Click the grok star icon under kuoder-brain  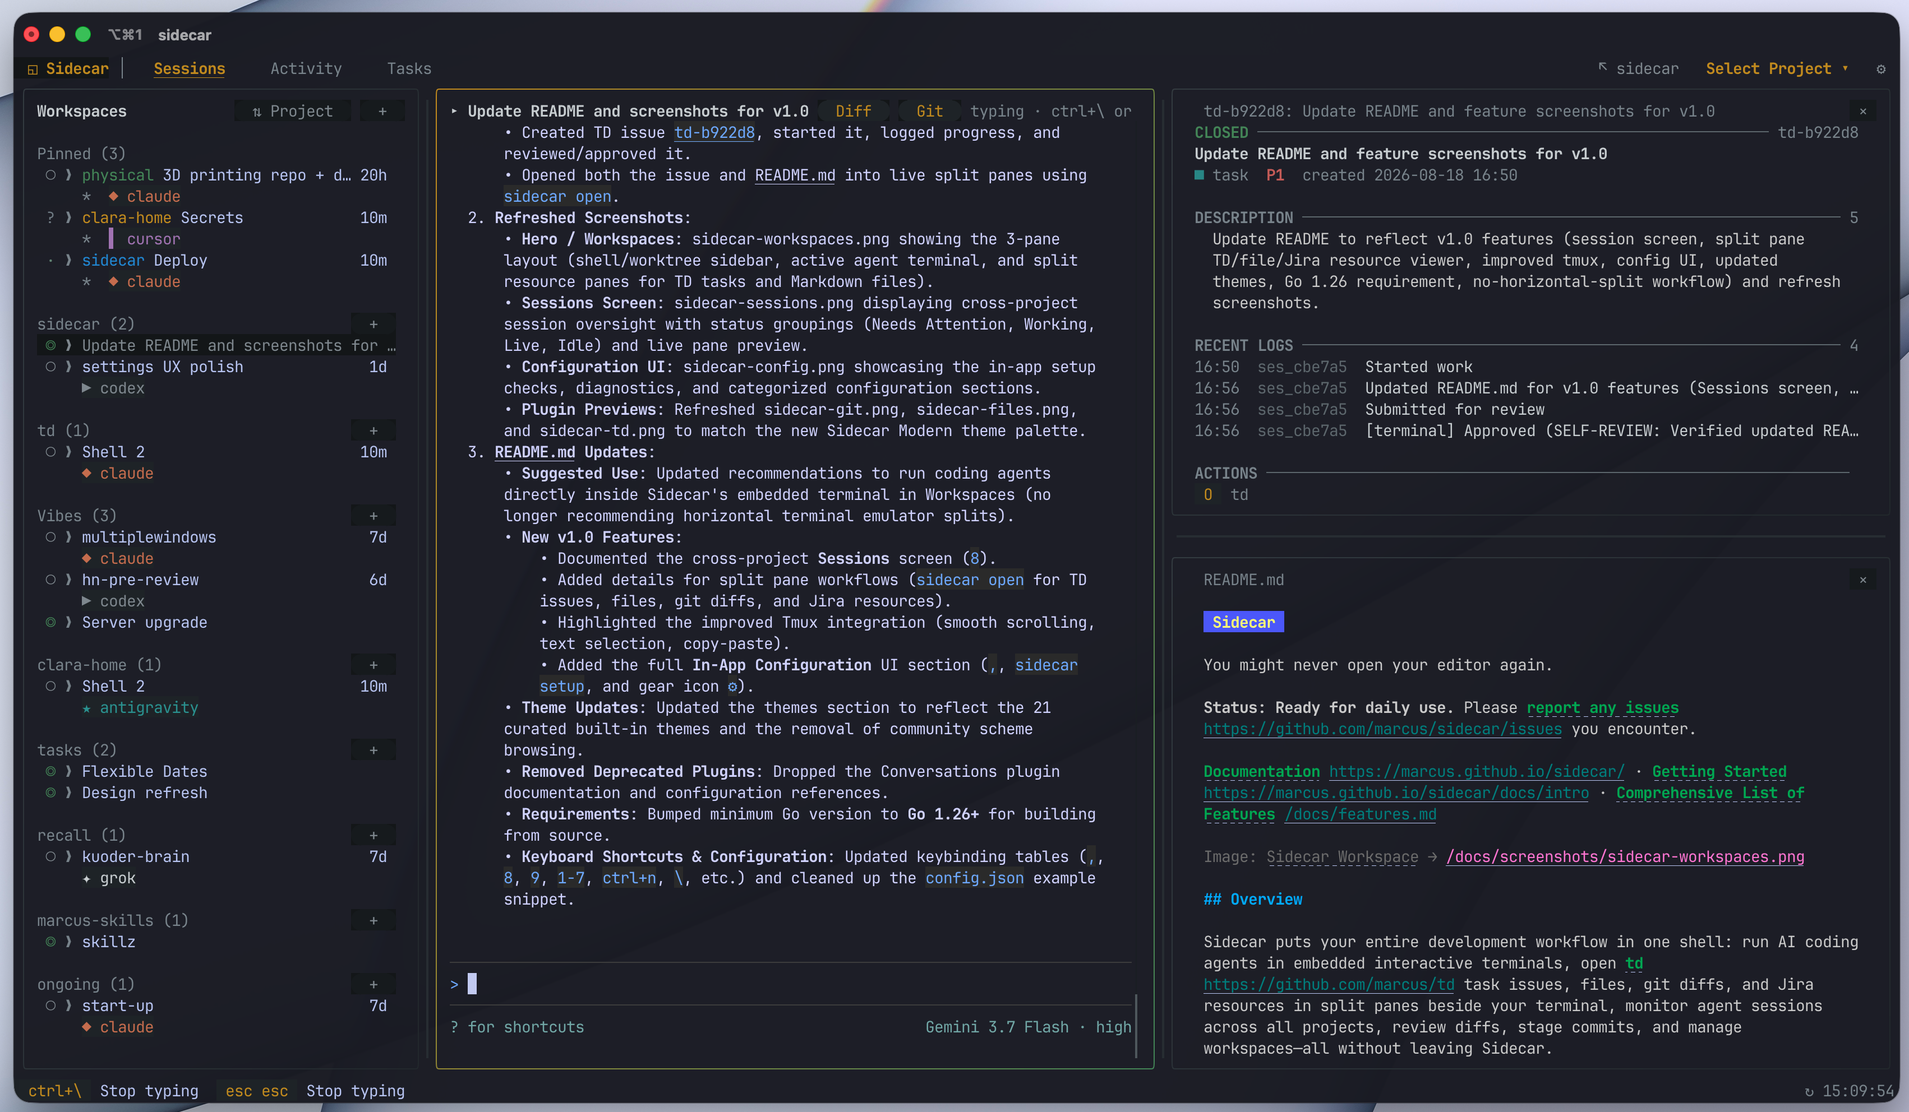(86, 878)
